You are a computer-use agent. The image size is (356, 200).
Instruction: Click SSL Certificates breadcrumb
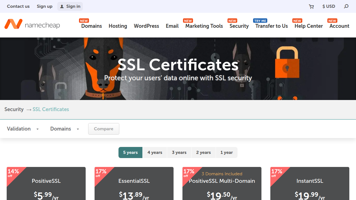tap(51, 109)
